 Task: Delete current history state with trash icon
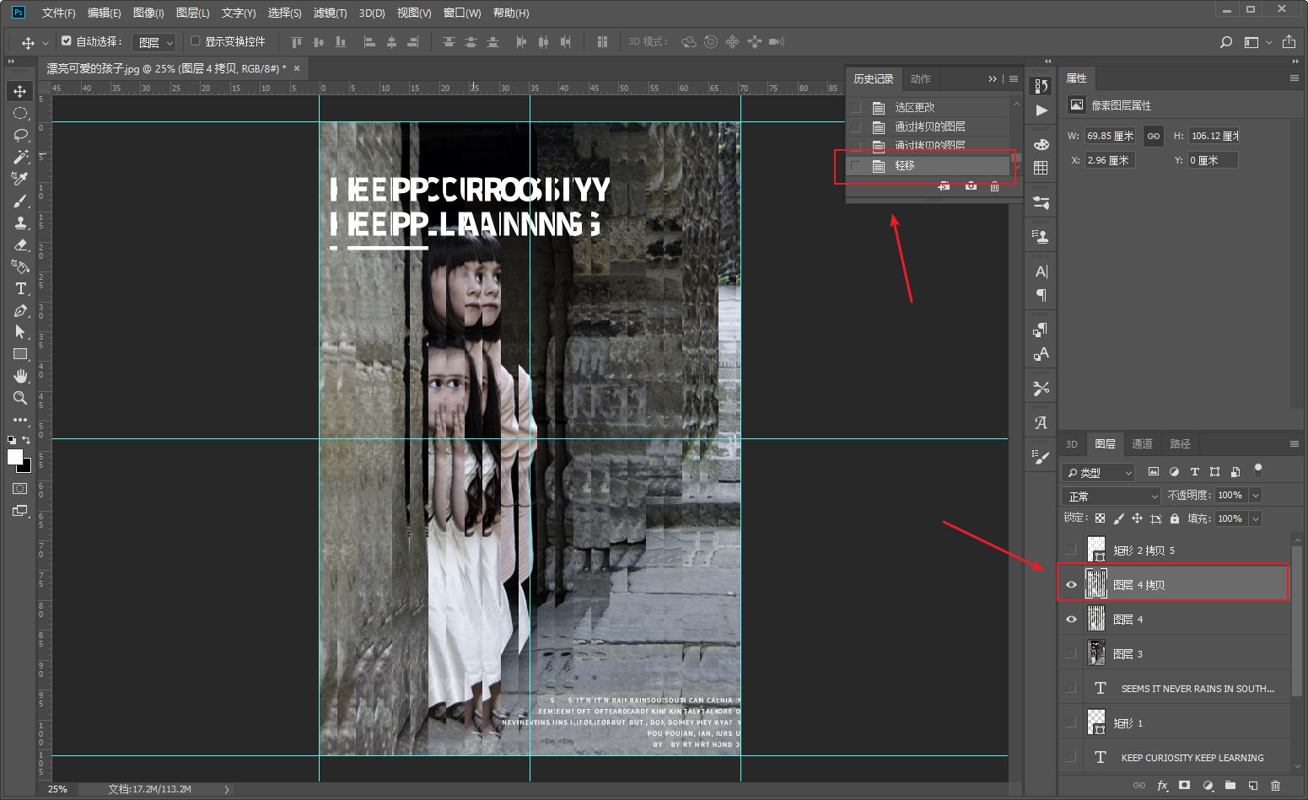point(994,186)
